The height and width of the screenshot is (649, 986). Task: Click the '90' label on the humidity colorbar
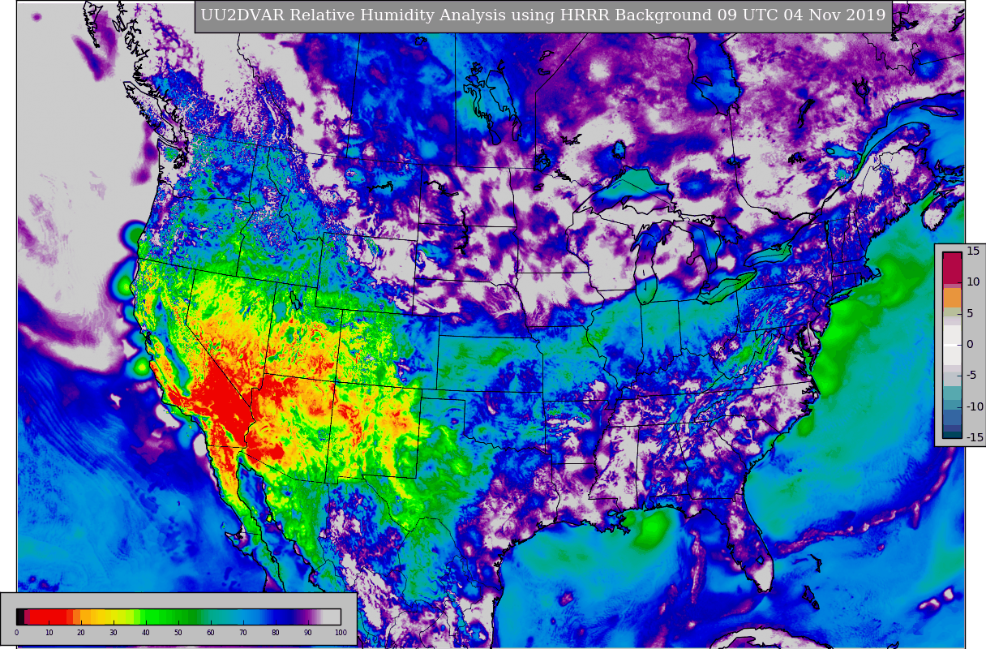tap(308, 633)
